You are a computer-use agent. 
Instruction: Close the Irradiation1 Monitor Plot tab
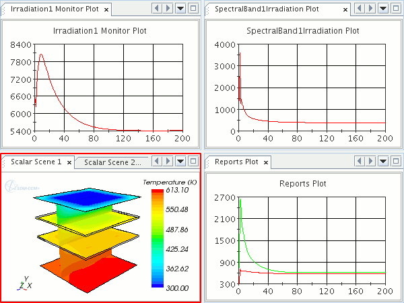[106, 9]
